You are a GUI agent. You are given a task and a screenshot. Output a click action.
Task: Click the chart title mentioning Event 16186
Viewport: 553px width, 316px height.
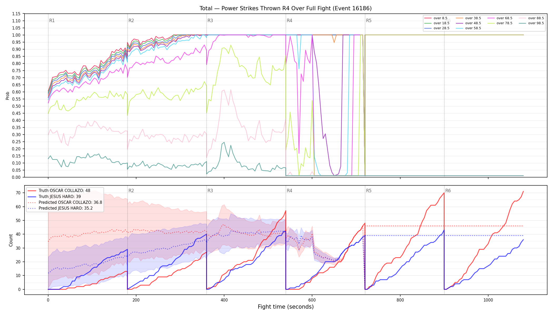pyautogui.click(x=285, y=8)
